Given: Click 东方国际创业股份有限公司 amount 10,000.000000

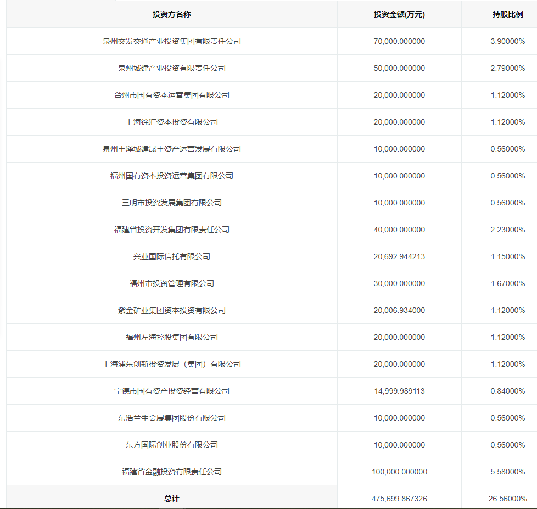Looking at the screenshot, I should click(x=399, y=445).
